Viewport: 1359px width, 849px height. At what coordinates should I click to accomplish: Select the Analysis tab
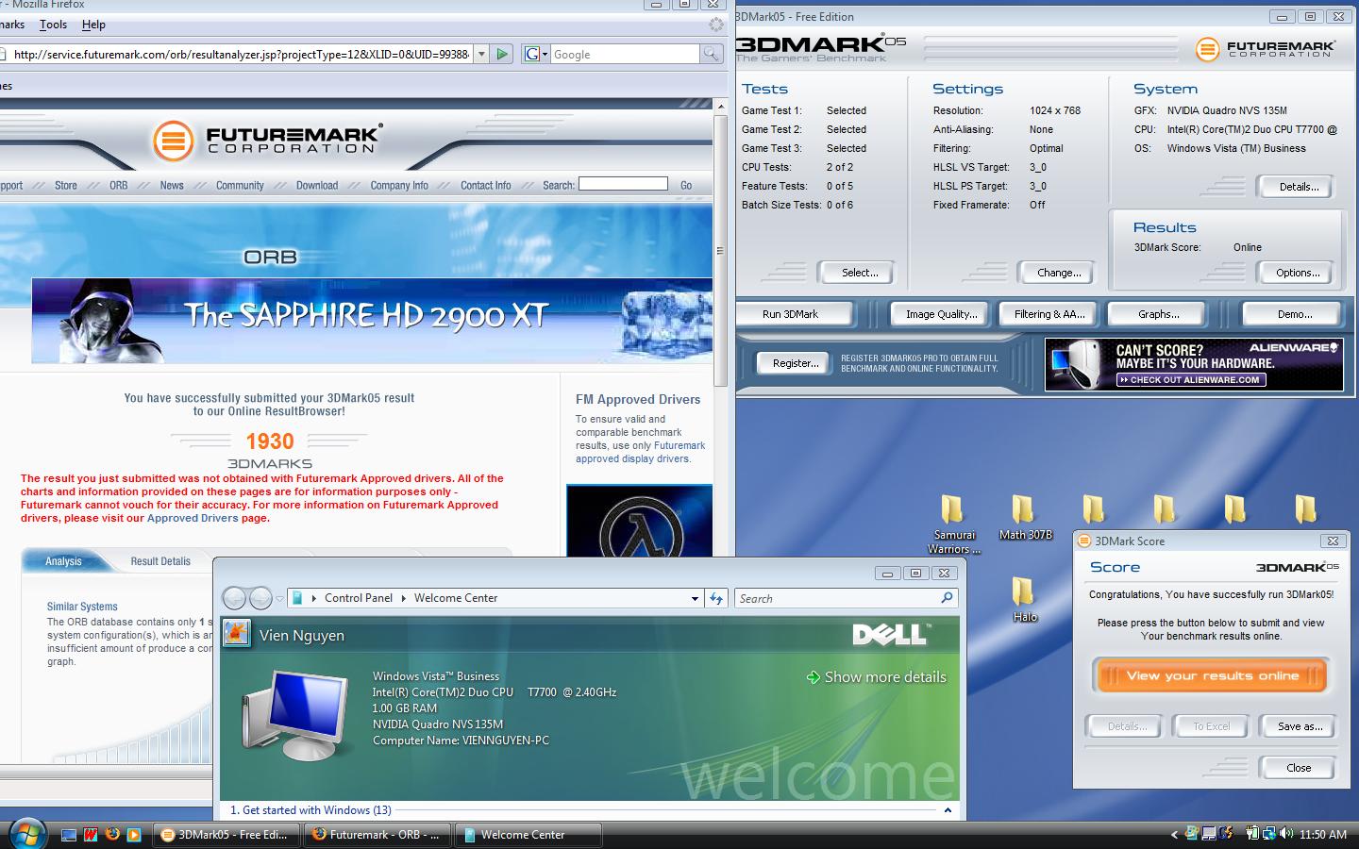point(63,561)
